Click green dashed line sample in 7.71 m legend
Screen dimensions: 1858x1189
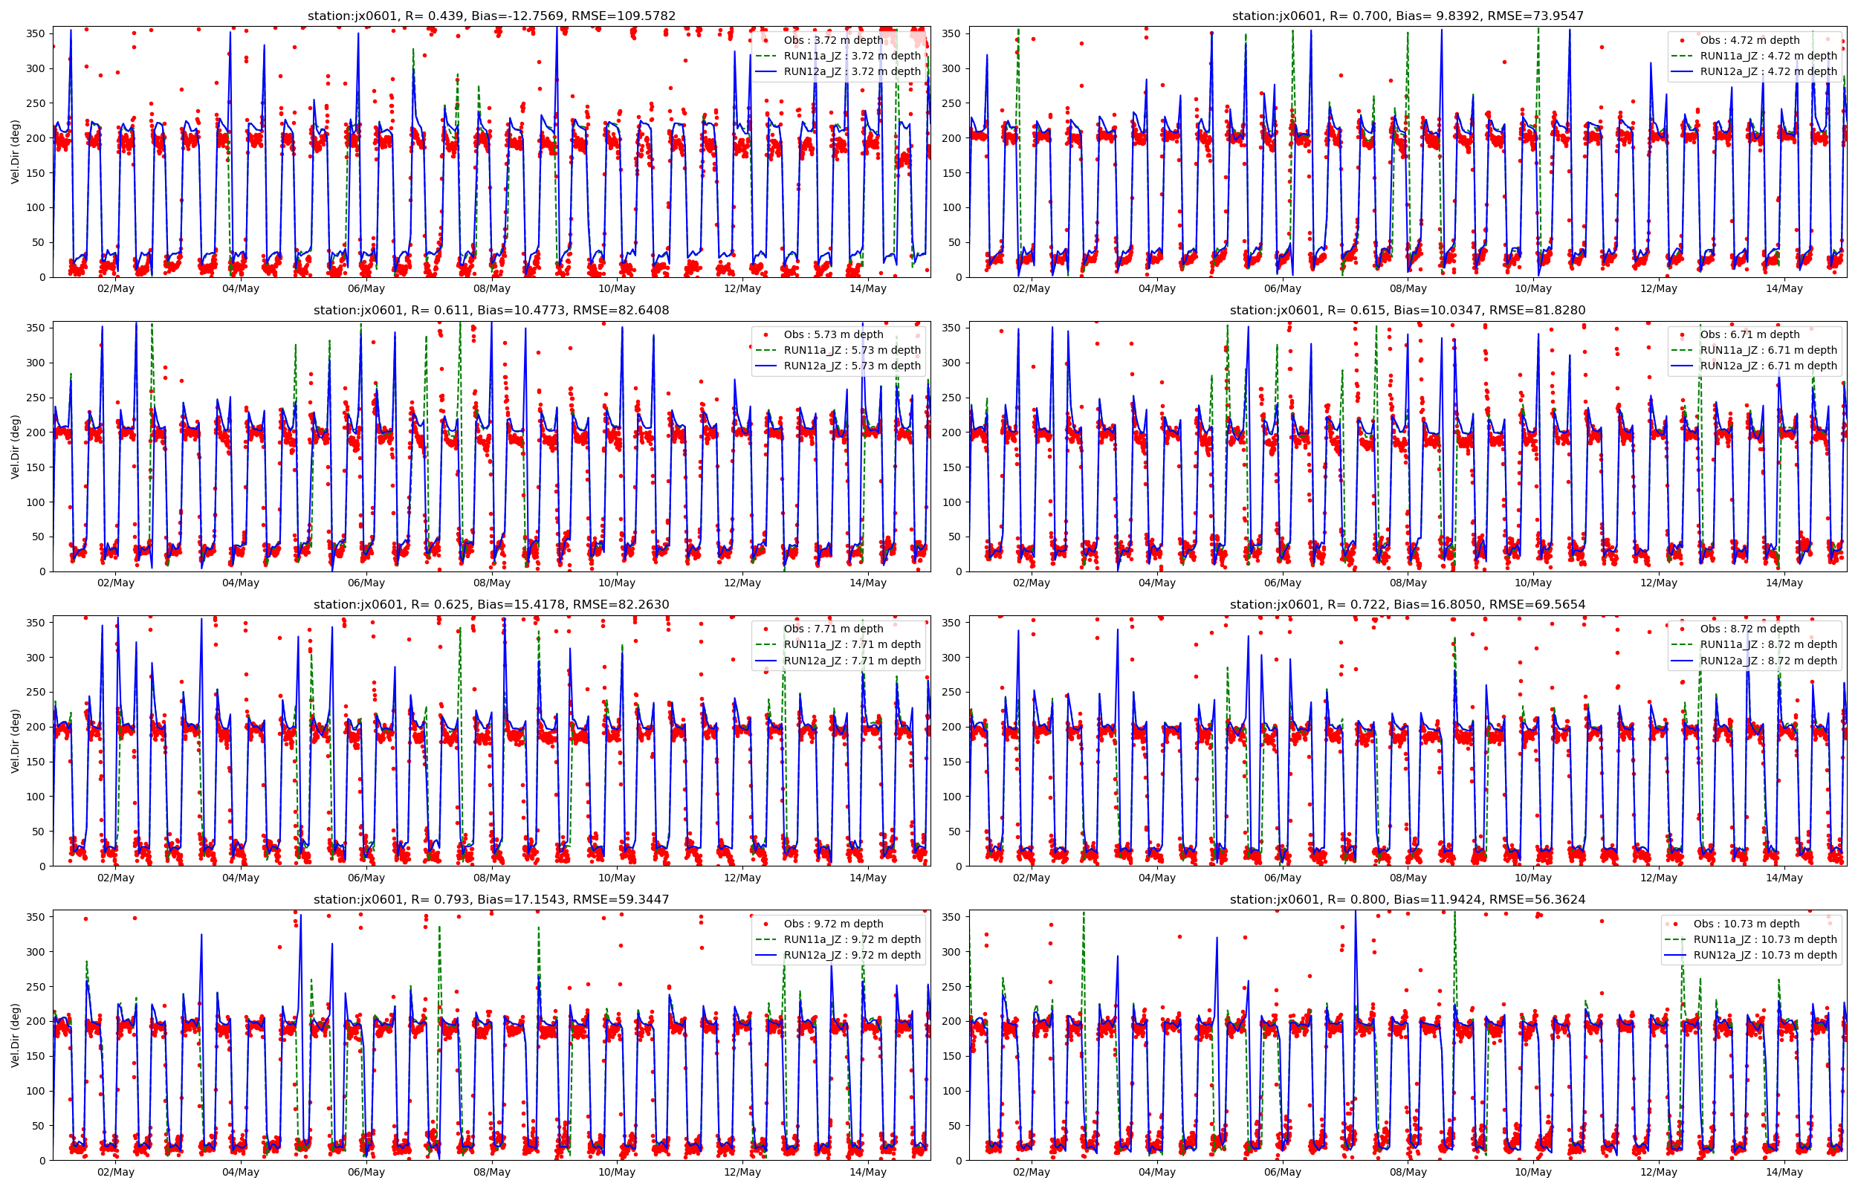(765, 645)
